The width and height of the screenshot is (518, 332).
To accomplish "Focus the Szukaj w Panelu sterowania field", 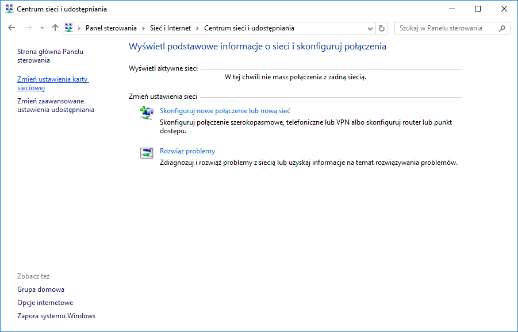I will pos(447,28).
